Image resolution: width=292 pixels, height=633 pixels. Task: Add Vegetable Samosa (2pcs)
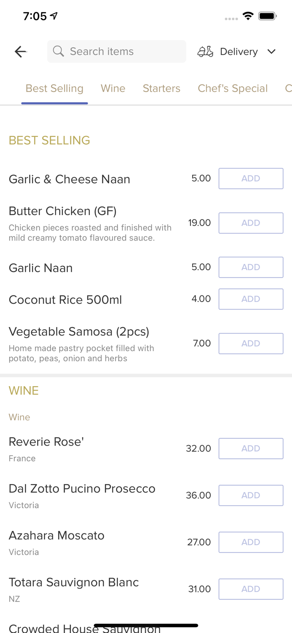251,344
